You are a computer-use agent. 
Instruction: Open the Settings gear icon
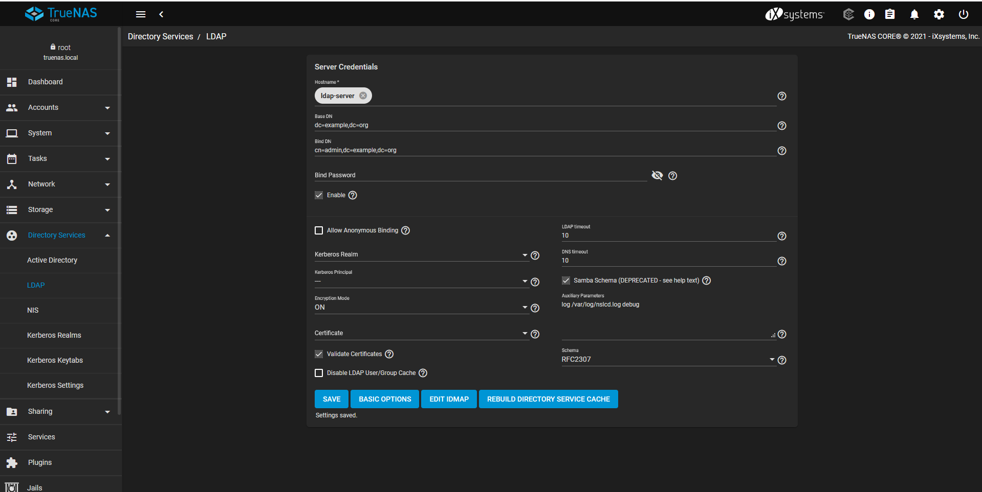[x=939, y=14]
